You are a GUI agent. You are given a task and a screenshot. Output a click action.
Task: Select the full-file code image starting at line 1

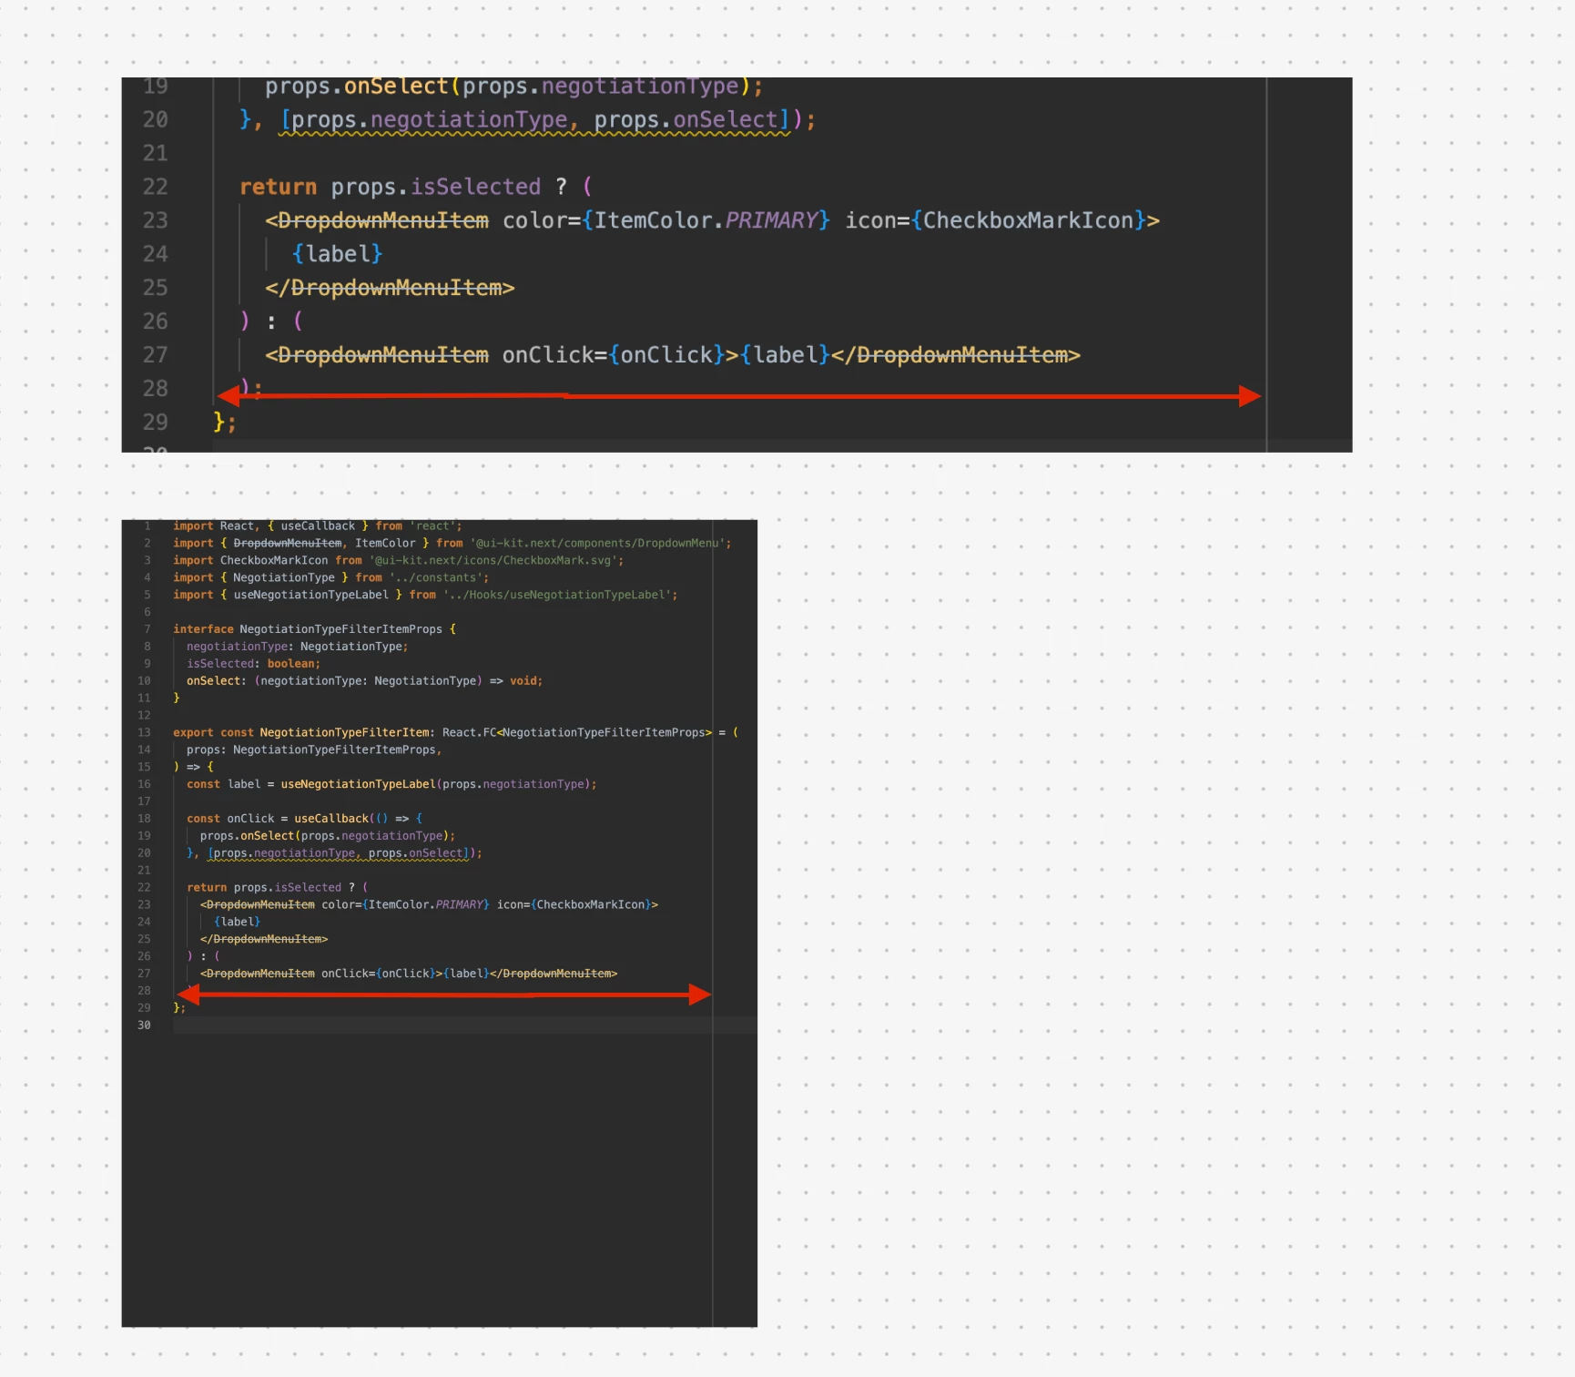click(440, 923)
